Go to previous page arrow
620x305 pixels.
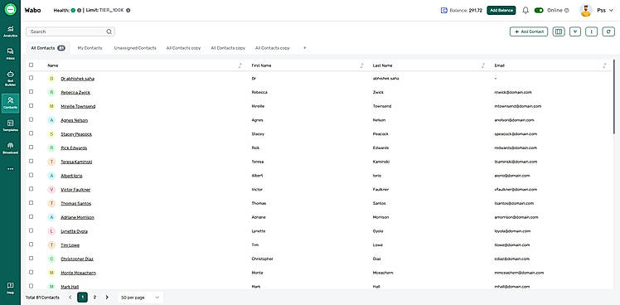(x=70, y=297)
